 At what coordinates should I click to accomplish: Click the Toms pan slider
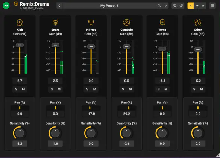pyautogui.click(x=162, y=108)
